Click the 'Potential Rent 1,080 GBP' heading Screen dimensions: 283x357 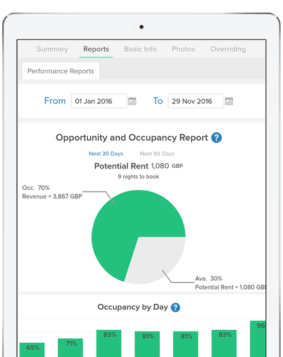pyautogui.click(x=139, y=166)
